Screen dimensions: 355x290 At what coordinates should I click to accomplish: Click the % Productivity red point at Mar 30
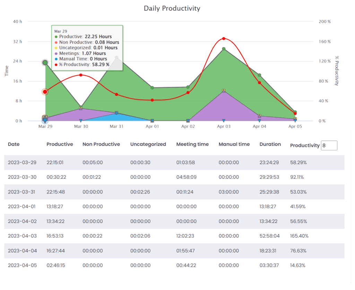(81, 75)
